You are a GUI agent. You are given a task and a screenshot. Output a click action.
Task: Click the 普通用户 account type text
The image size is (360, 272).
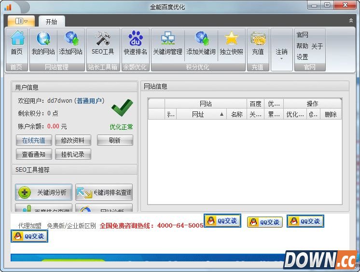point(89,101)
